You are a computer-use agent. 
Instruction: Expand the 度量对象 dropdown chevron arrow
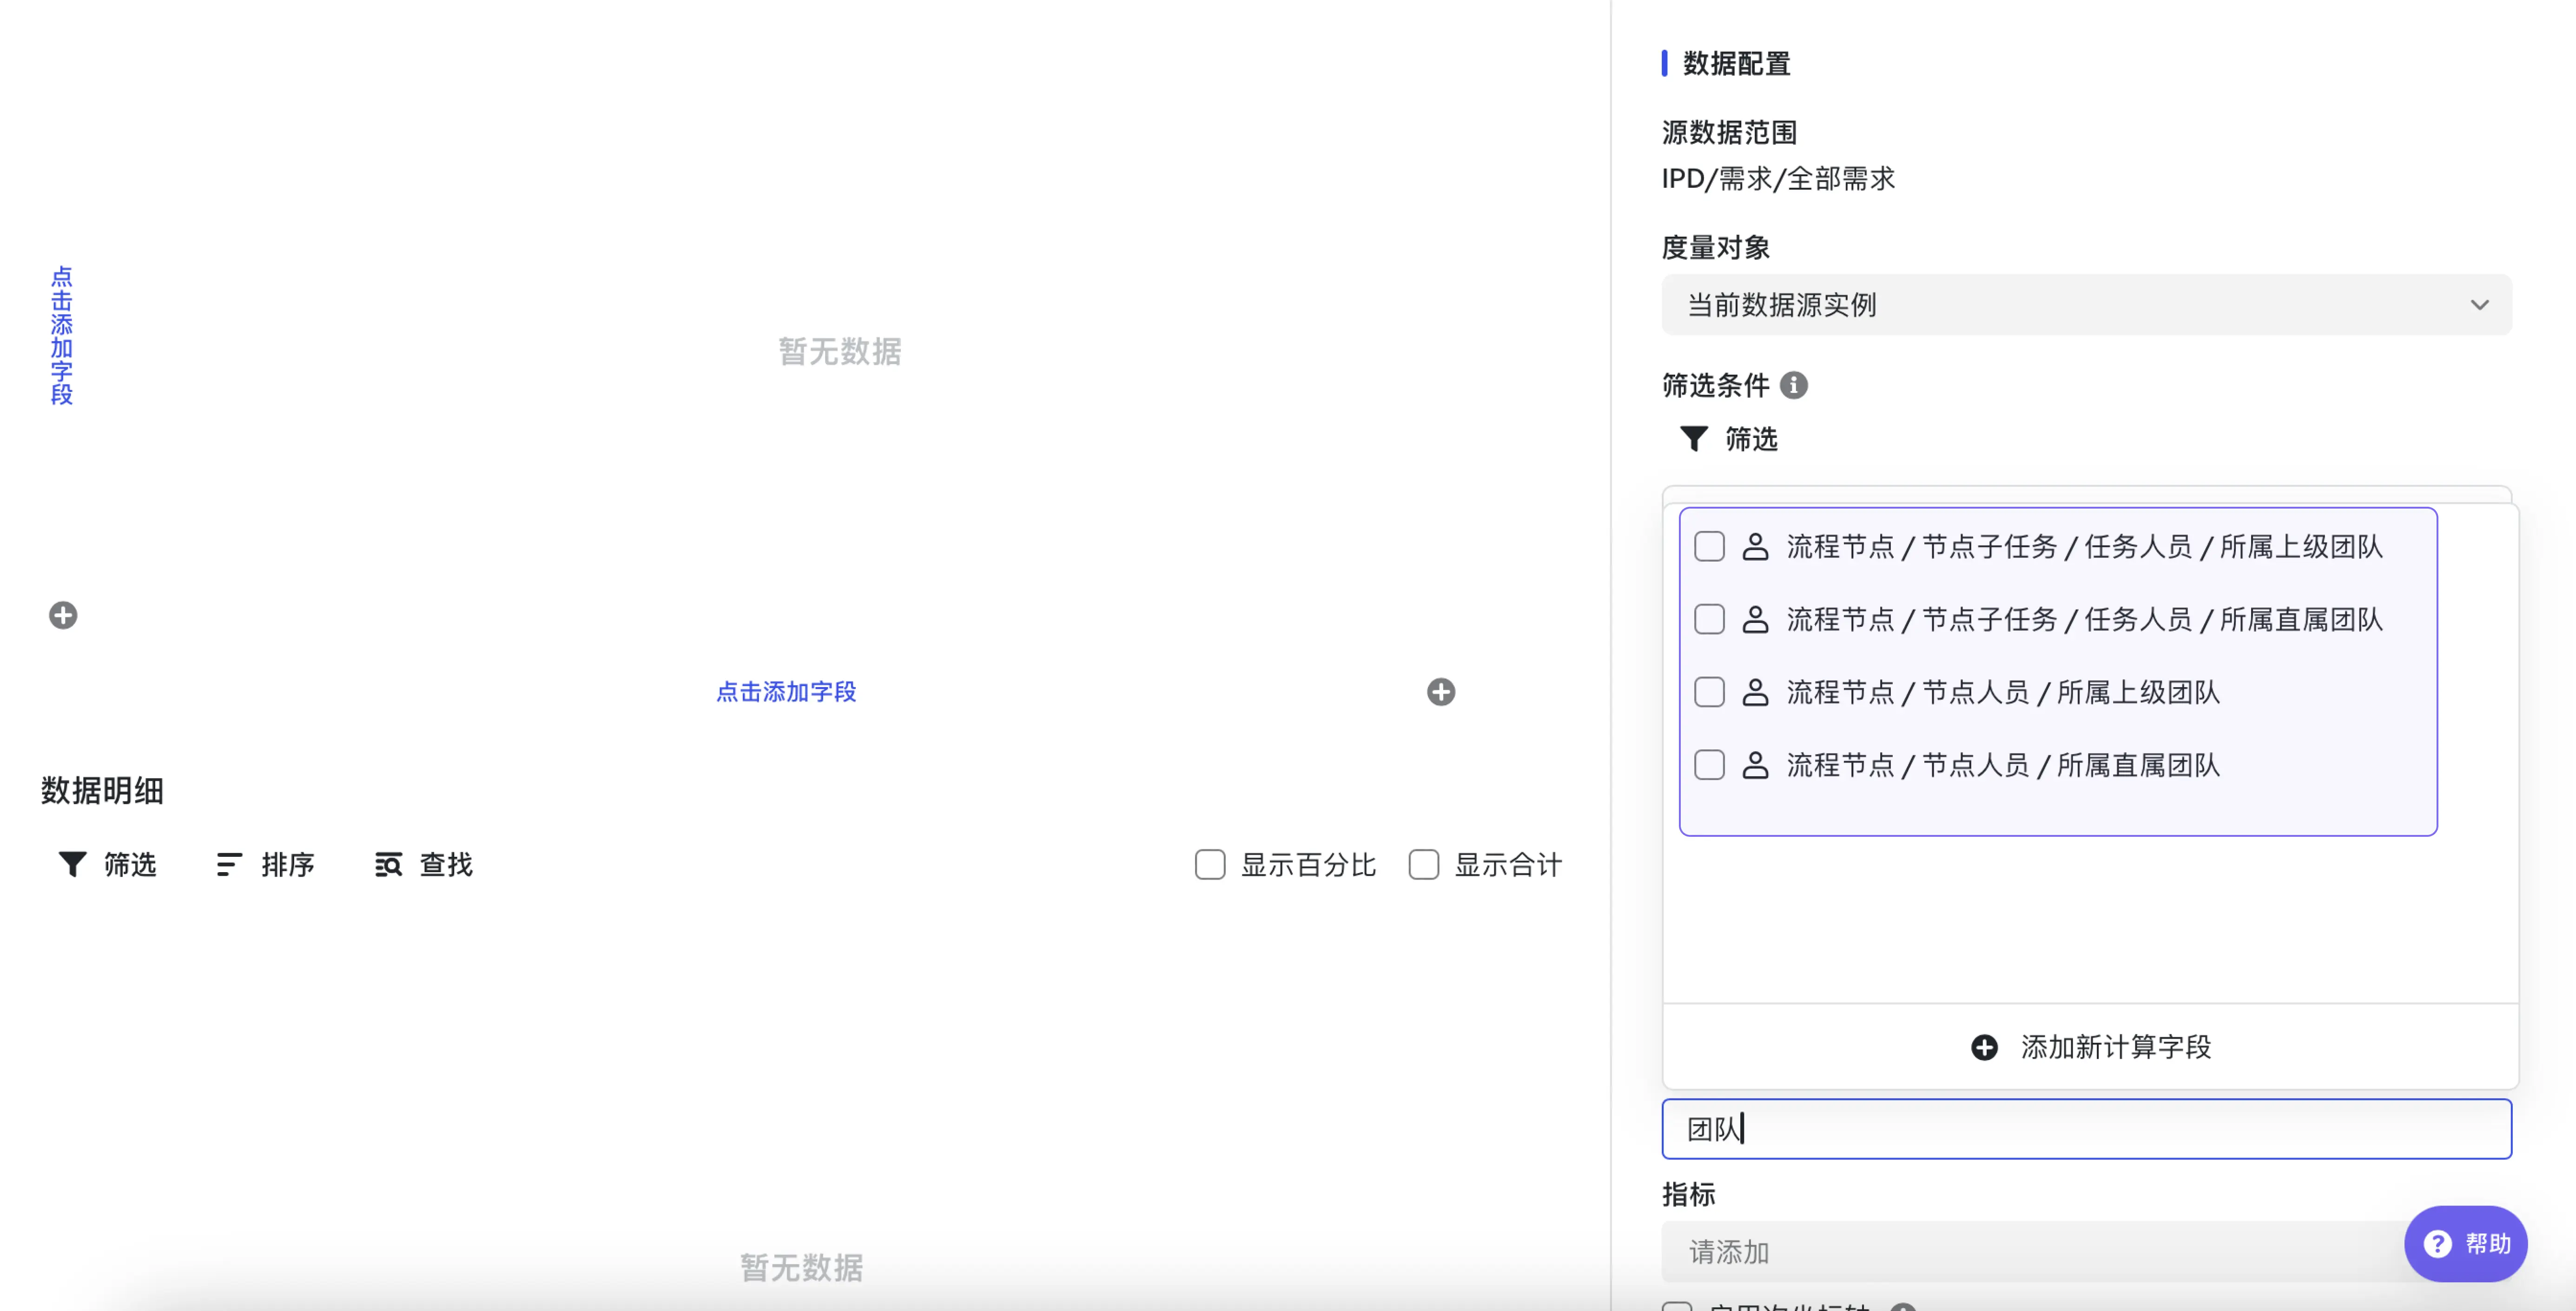pyautogui.click(x=2480, y=305)
